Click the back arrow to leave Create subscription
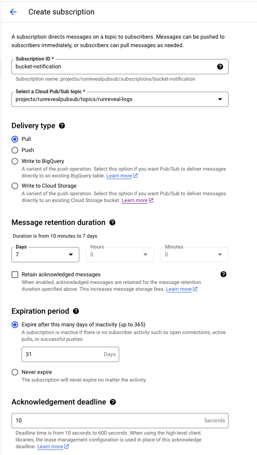Image resolution: width=257 pixels, height=455 pixels. 13,12
